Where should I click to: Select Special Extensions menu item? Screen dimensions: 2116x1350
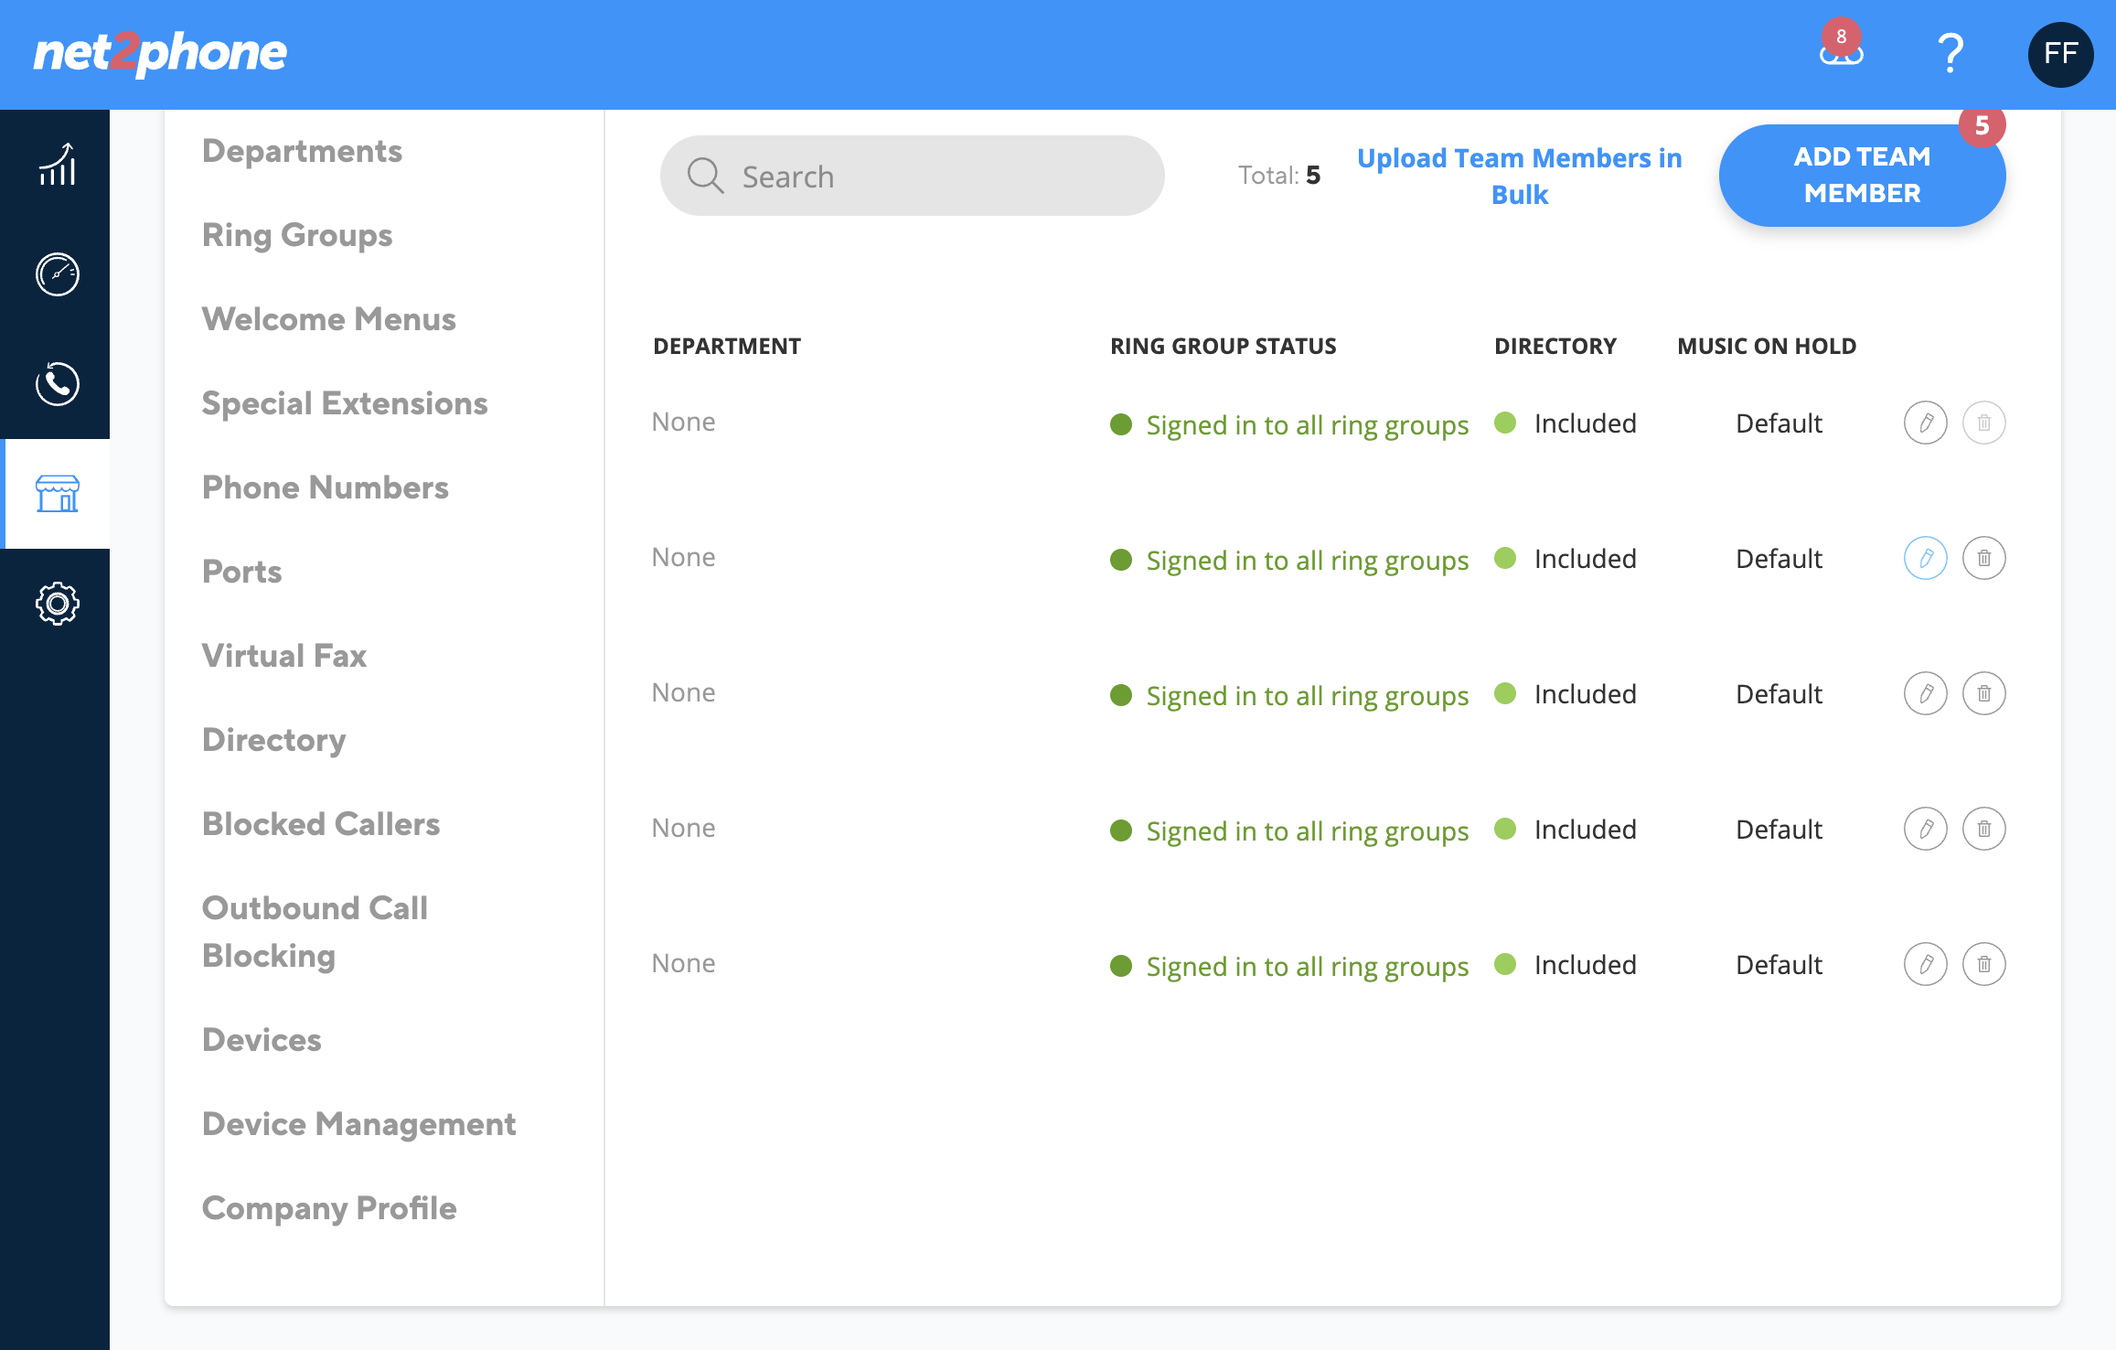345,403
